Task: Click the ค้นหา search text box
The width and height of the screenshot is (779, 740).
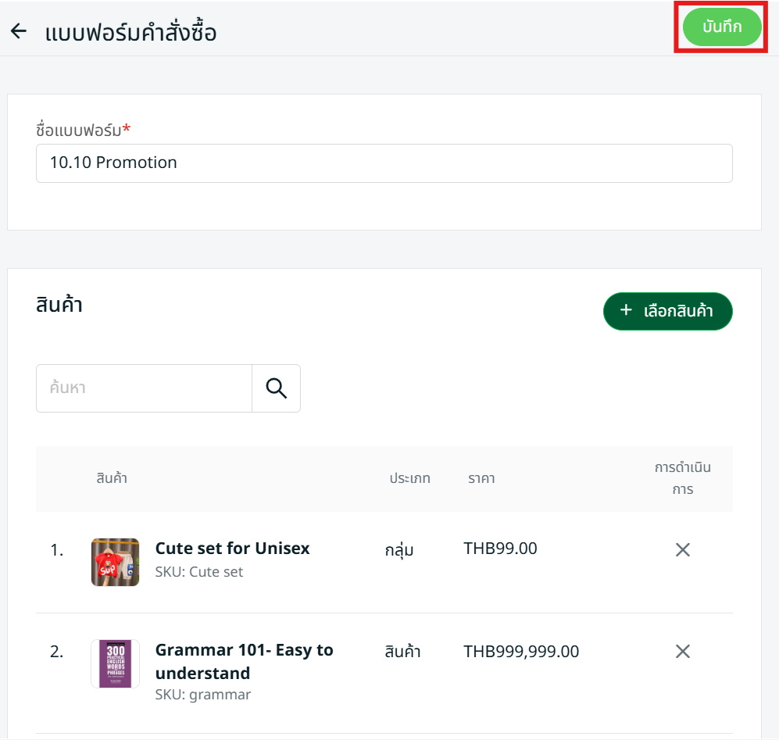Action: (145, 388)
